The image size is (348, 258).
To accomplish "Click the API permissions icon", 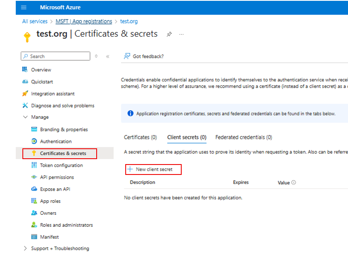I will tap(34, 177).
